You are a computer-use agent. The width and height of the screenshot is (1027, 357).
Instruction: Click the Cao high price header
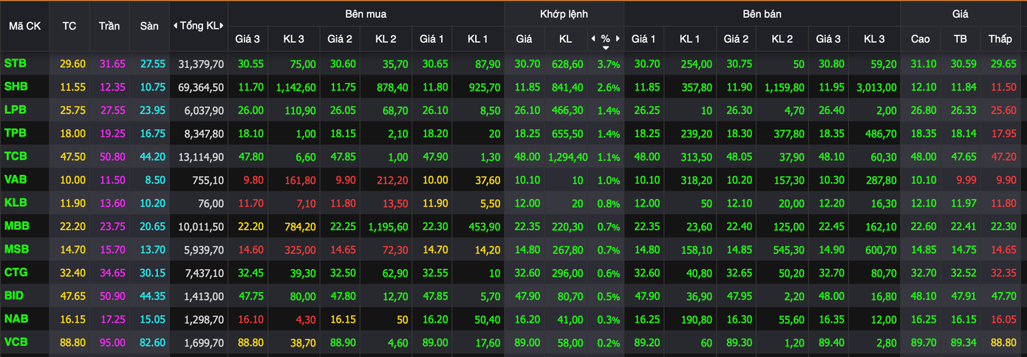[x=921, y=38]
